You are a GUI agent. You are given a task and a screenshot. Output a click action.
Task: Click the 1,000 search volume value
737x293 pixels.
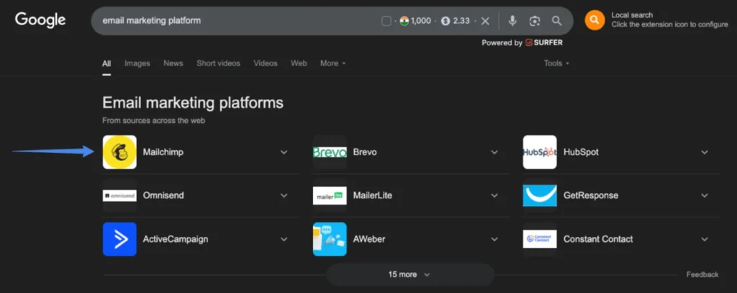point(420,21)
